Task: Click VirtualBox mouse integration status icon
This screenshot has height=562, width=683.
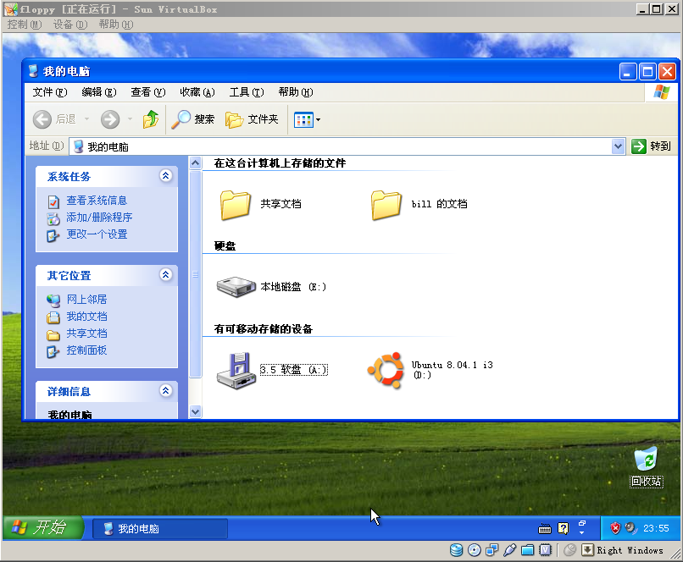Action: click(569, 550)
